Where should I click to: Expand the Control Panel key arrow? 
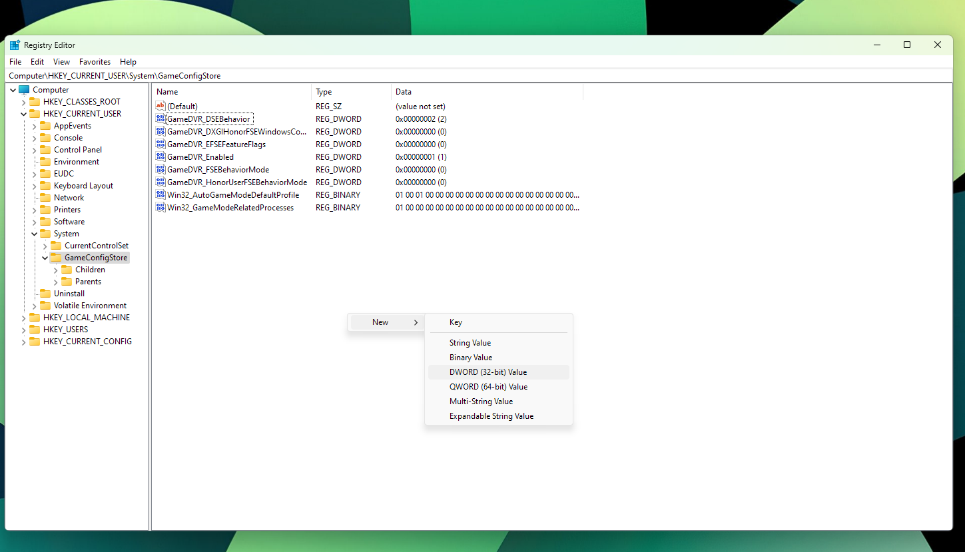point(35,150)
